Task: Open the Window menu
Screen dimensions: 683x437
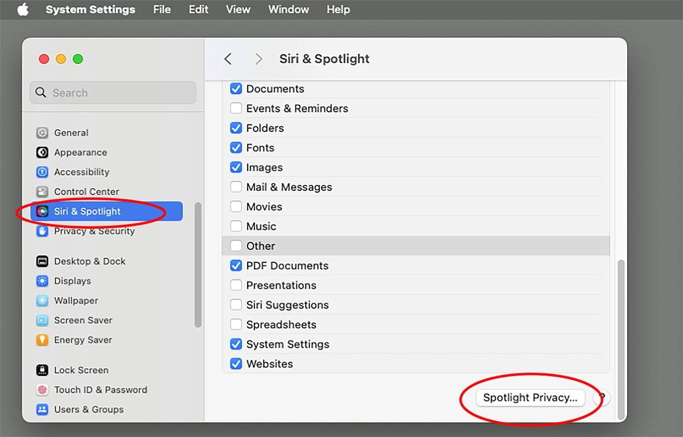Action: point(289,10)
